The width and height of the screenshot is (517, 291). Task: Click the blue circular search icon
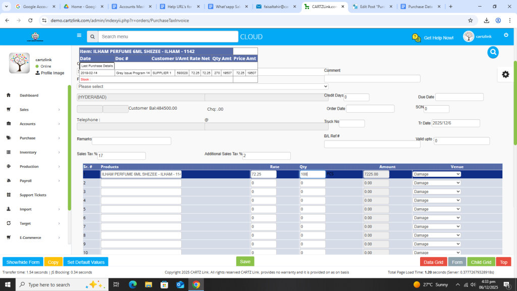click(x=493, y=52)
